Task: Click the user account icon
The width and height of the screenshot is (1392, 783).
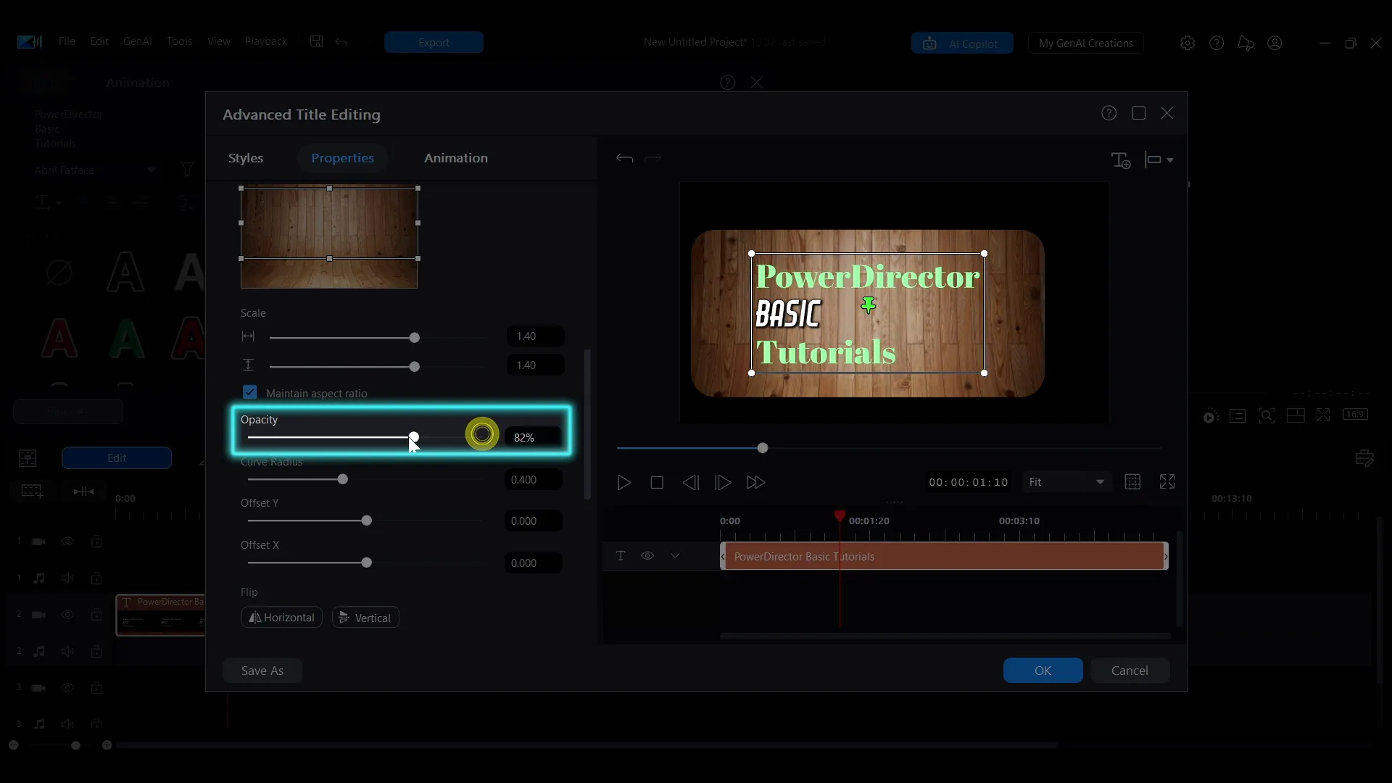Action: click(x=1275, y=43)
